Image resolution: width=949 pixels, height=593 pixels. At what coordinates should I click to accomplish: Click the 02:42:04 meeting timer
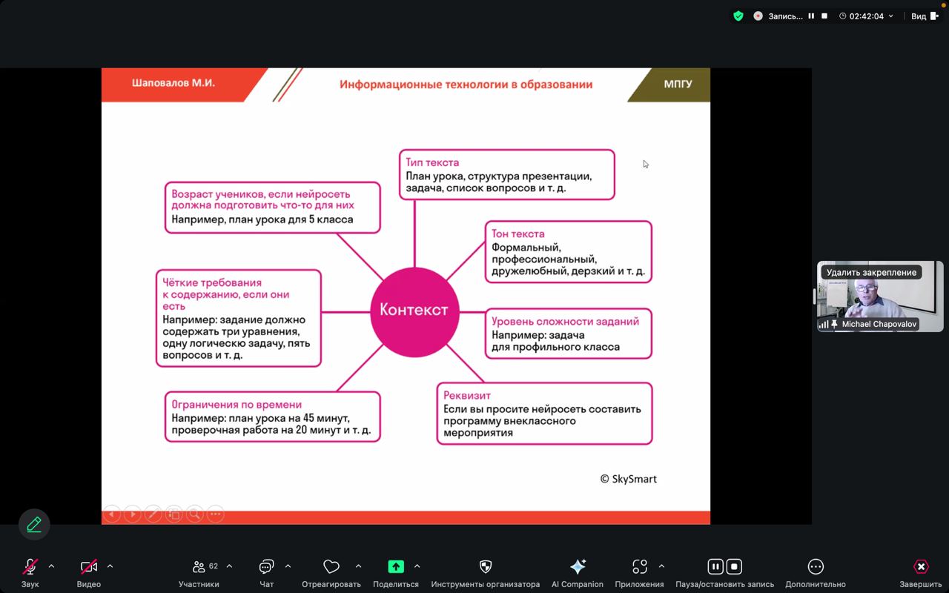867,16
